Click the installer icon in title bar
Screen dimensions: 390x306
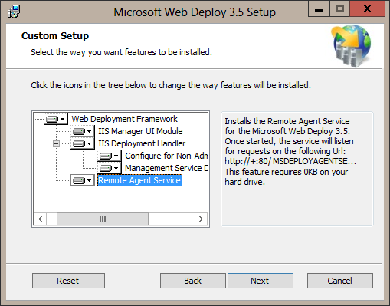(x=14, y=12)
